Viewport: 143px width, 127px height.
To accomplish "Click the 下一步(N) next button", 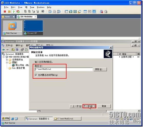I will click(89, 106).
